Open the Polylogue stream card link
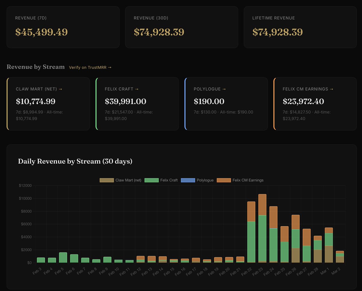Viewport: 362px width, 291px height. point(210,89)
